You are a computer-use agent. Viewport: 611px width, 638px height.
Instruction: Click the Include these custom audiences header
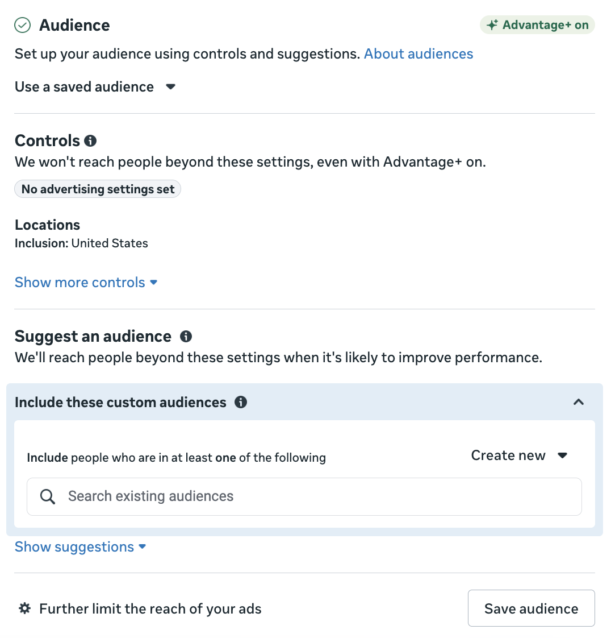tap(120, 403)
